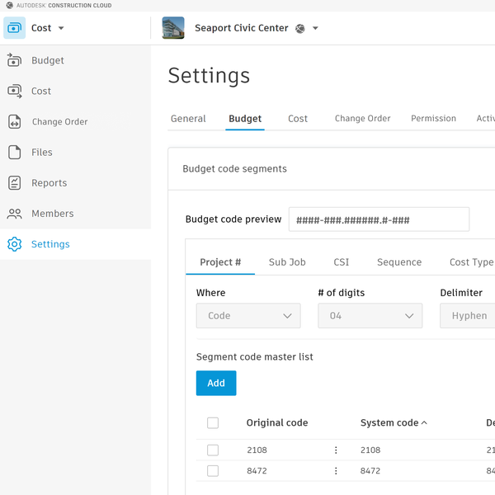Toggle the select-all checkbox in table header
Screen dimensions: 495x495
point(213,423)
